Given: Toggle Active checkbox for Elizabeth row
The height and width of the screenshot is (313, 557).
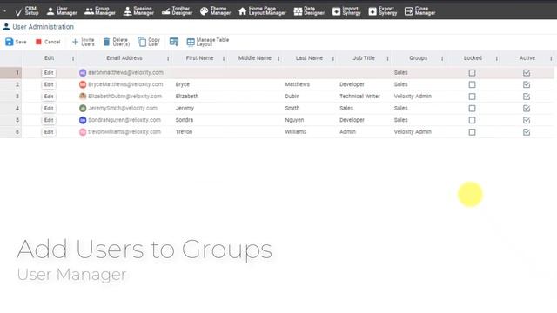Looking at the screenshot, I should [x=527, y=97].
